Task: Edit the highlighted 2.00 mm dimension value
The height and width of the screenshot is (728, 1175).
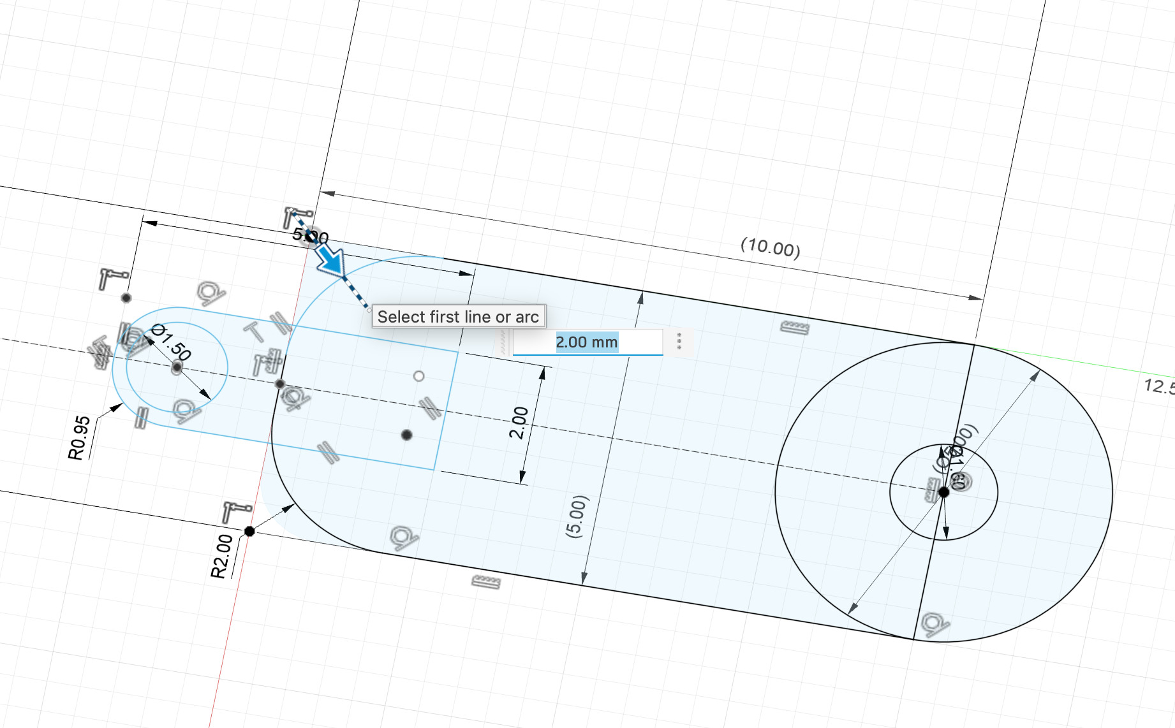Action: click(x=587, y=342)
